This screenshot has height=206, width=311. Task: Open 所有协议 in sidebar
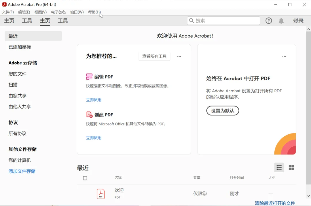18,133
